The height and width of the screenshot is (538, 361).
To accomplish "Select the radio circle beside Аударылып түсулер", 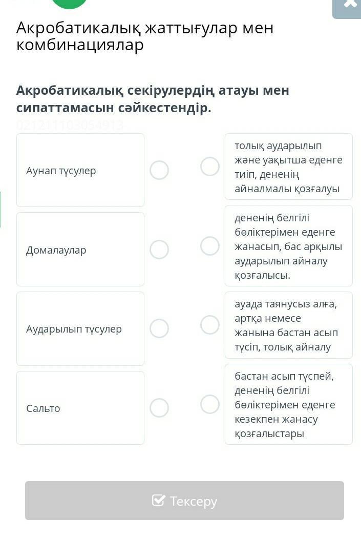I will point(159,328).
